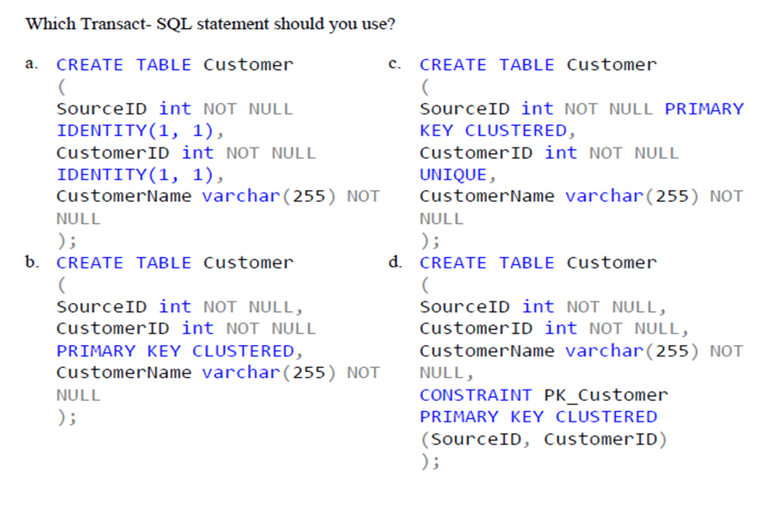Image resolution: width=778 pixels, height=513 pixels.
Task: Click CREATE TABLE Customer in option c
Action: [x=537, y=64]
